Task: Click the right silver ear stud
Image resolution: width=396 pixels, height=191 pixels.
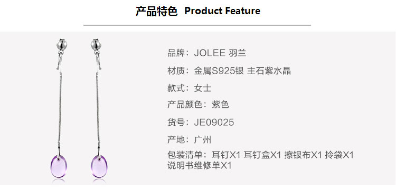Action: (96, 45)
